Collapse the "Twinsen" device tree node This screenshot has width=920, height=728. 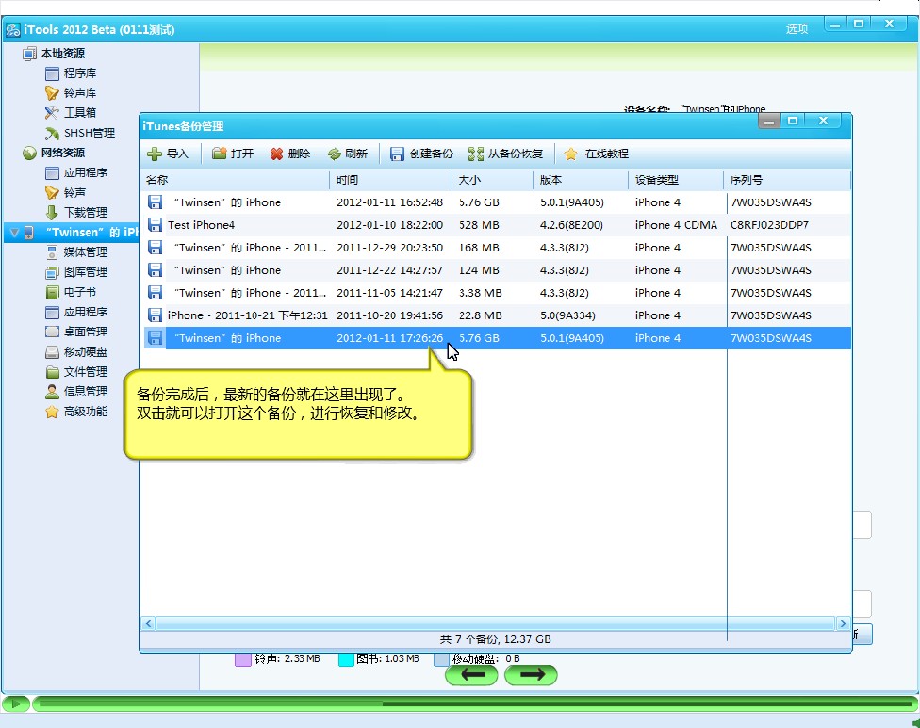click(14, 233)
